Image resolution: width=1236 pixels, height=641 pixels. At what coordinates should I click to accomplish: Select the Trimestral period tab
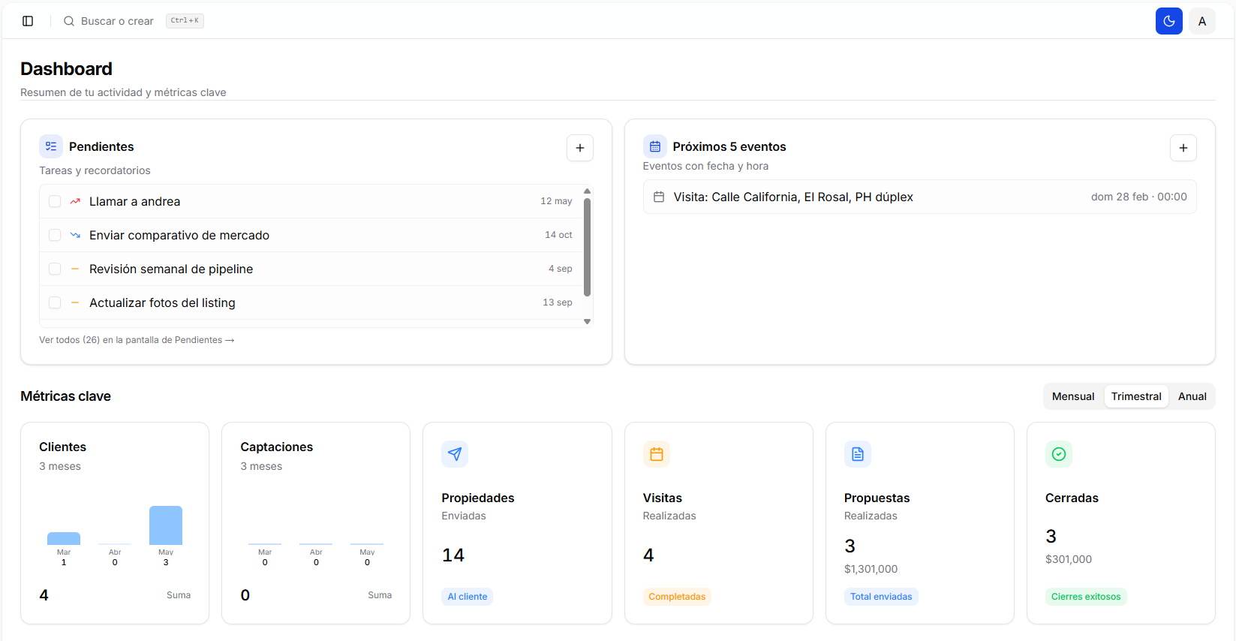tap(1136, 396)
